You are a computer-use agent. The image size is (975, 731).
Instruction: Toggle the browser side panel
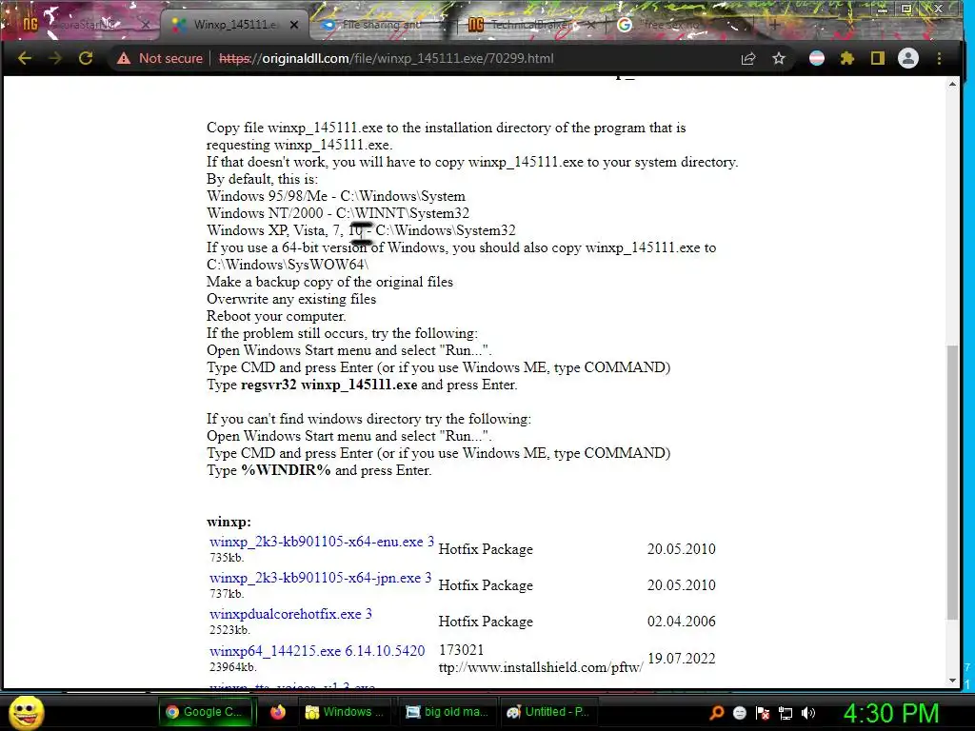coord(877,58)
